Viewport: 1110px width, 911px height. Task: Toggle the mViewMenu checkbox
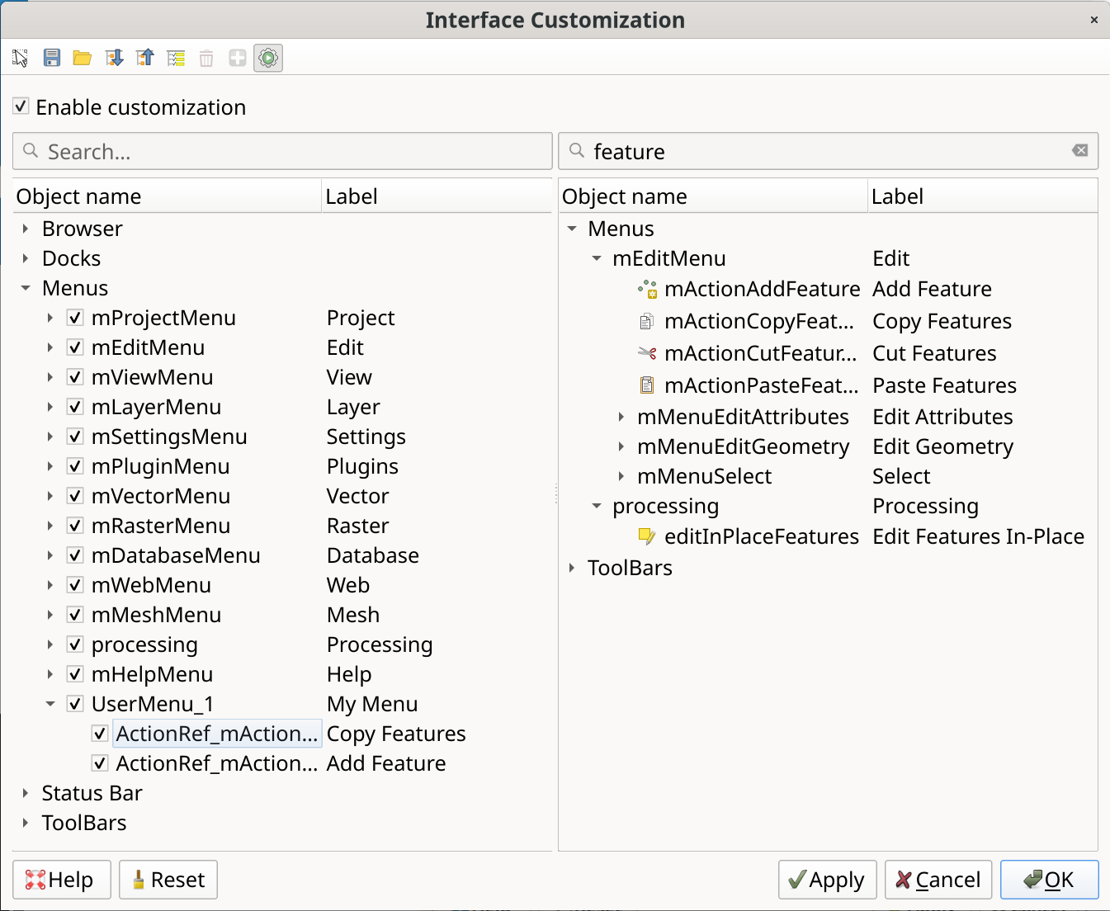[75, 377]
